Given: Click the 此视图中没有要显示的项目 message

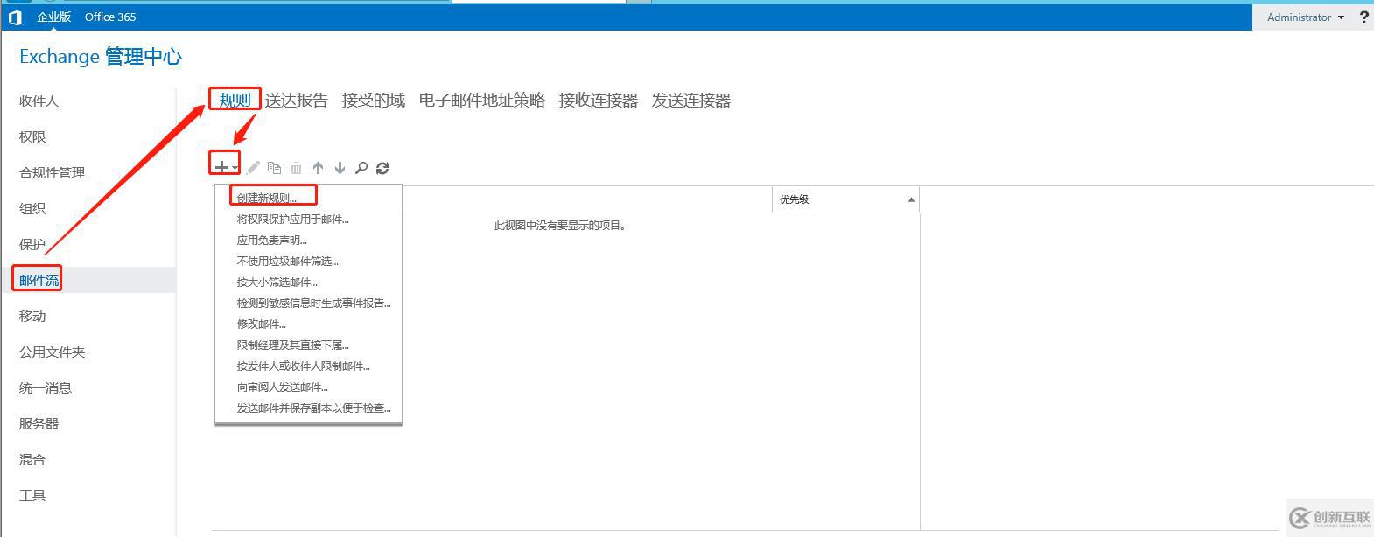Looking at the screenshot, I should pyautogui.click(x=560, y=226).
